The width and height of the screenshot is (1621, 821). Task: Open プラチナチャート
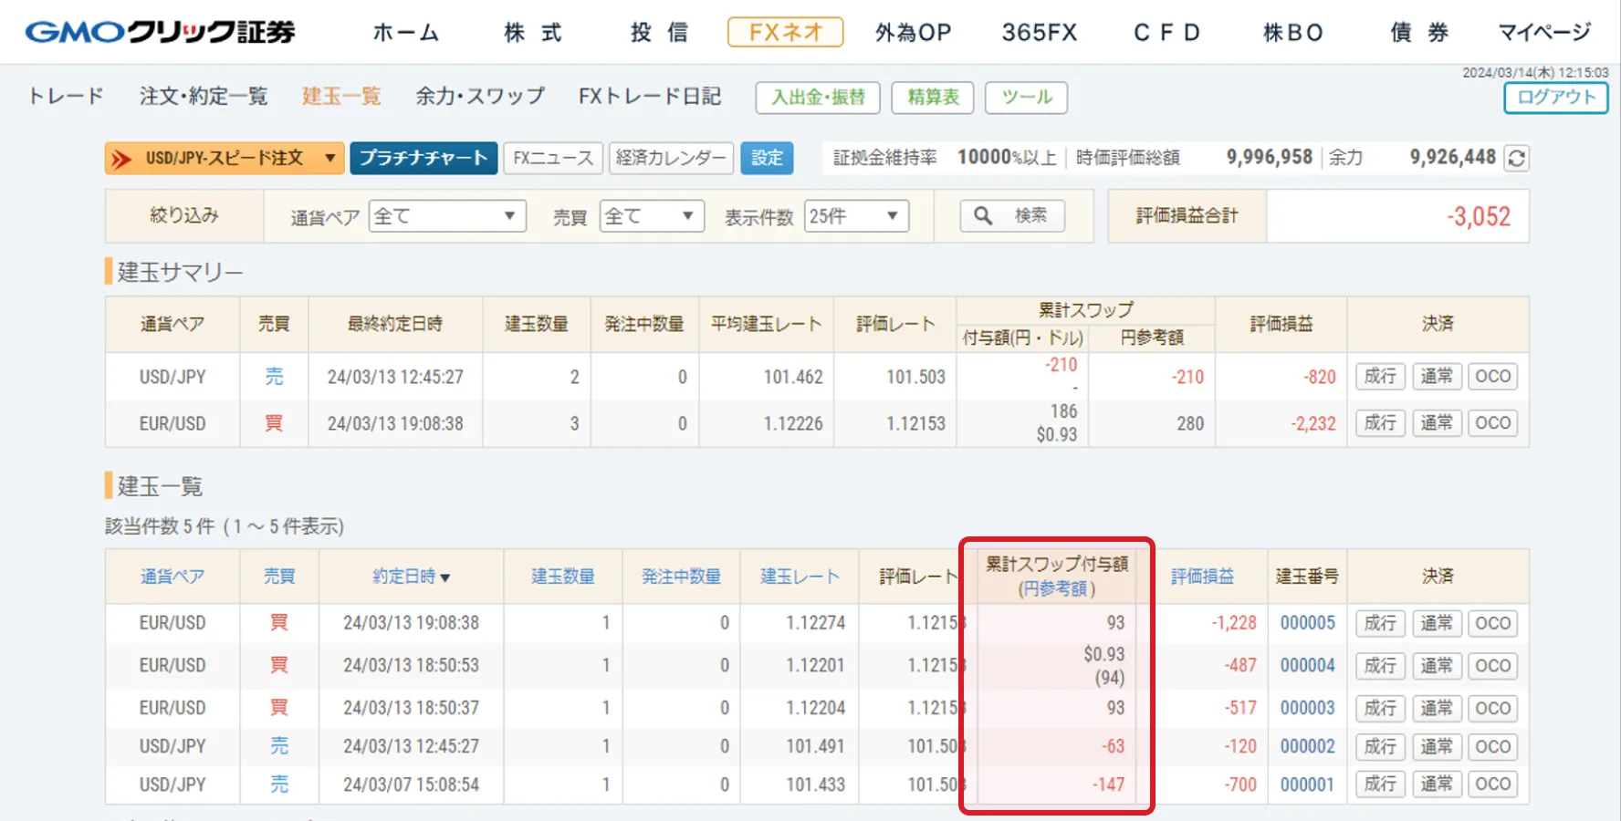click(424, 158)
